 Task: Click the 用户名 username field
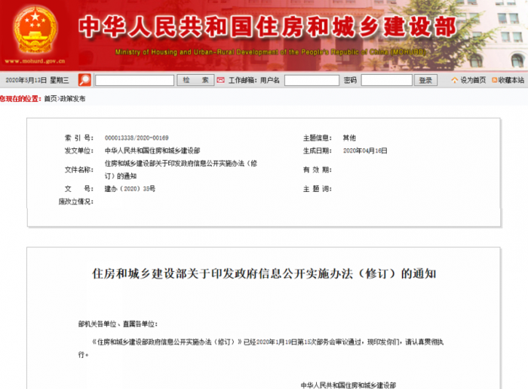[x=311, y=80]
